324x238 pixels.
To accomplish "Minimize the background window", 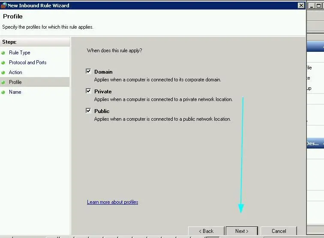I will click(312, 6).
